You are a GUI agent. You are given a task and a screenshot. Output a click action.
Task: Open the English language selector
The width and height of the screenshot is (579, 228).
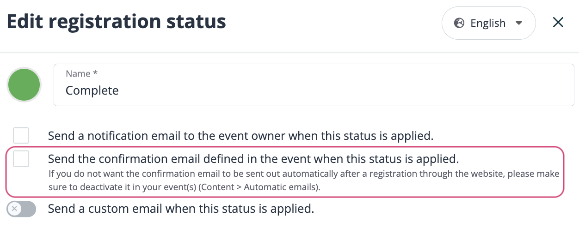pos(489,23)
